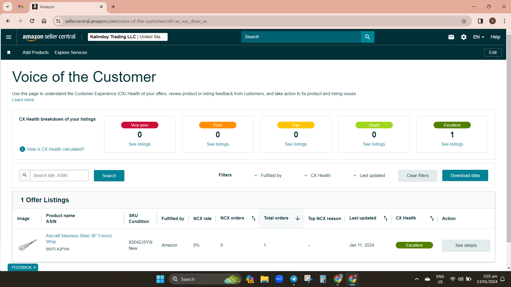Open the Help menu
The image size is (511, 287).
495,37
